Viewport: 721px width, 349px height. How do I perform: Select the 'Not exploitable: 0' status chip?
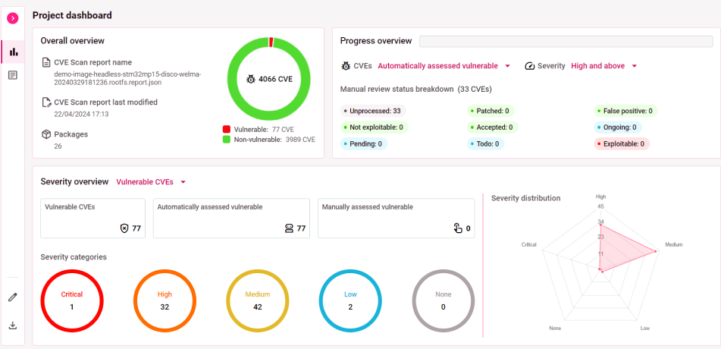click(x=375, y=127)
